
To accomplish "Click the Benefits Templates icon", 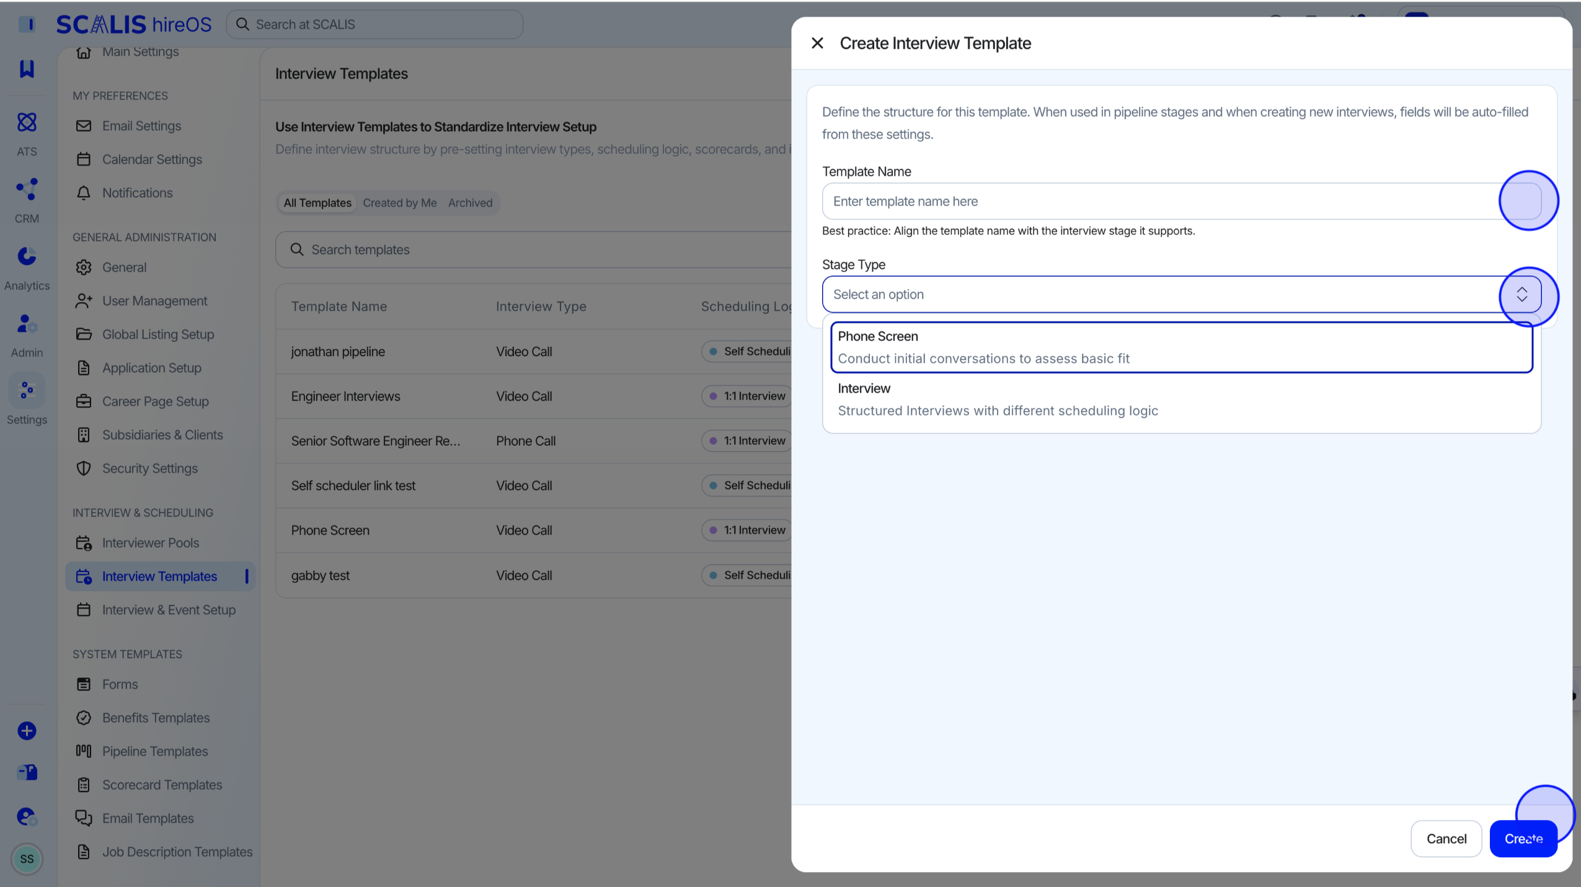I will tap(84, 718).
